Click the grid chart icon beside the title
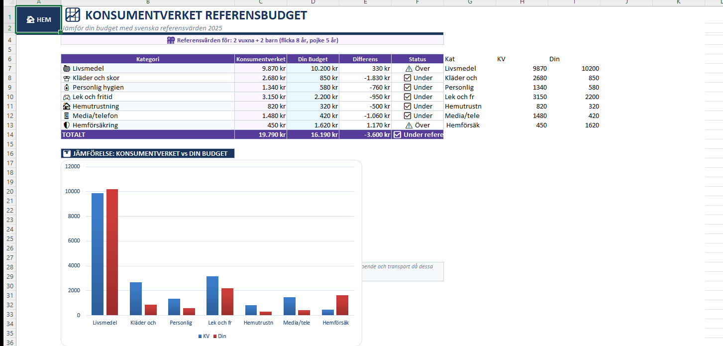 click(x=73, y=15)
